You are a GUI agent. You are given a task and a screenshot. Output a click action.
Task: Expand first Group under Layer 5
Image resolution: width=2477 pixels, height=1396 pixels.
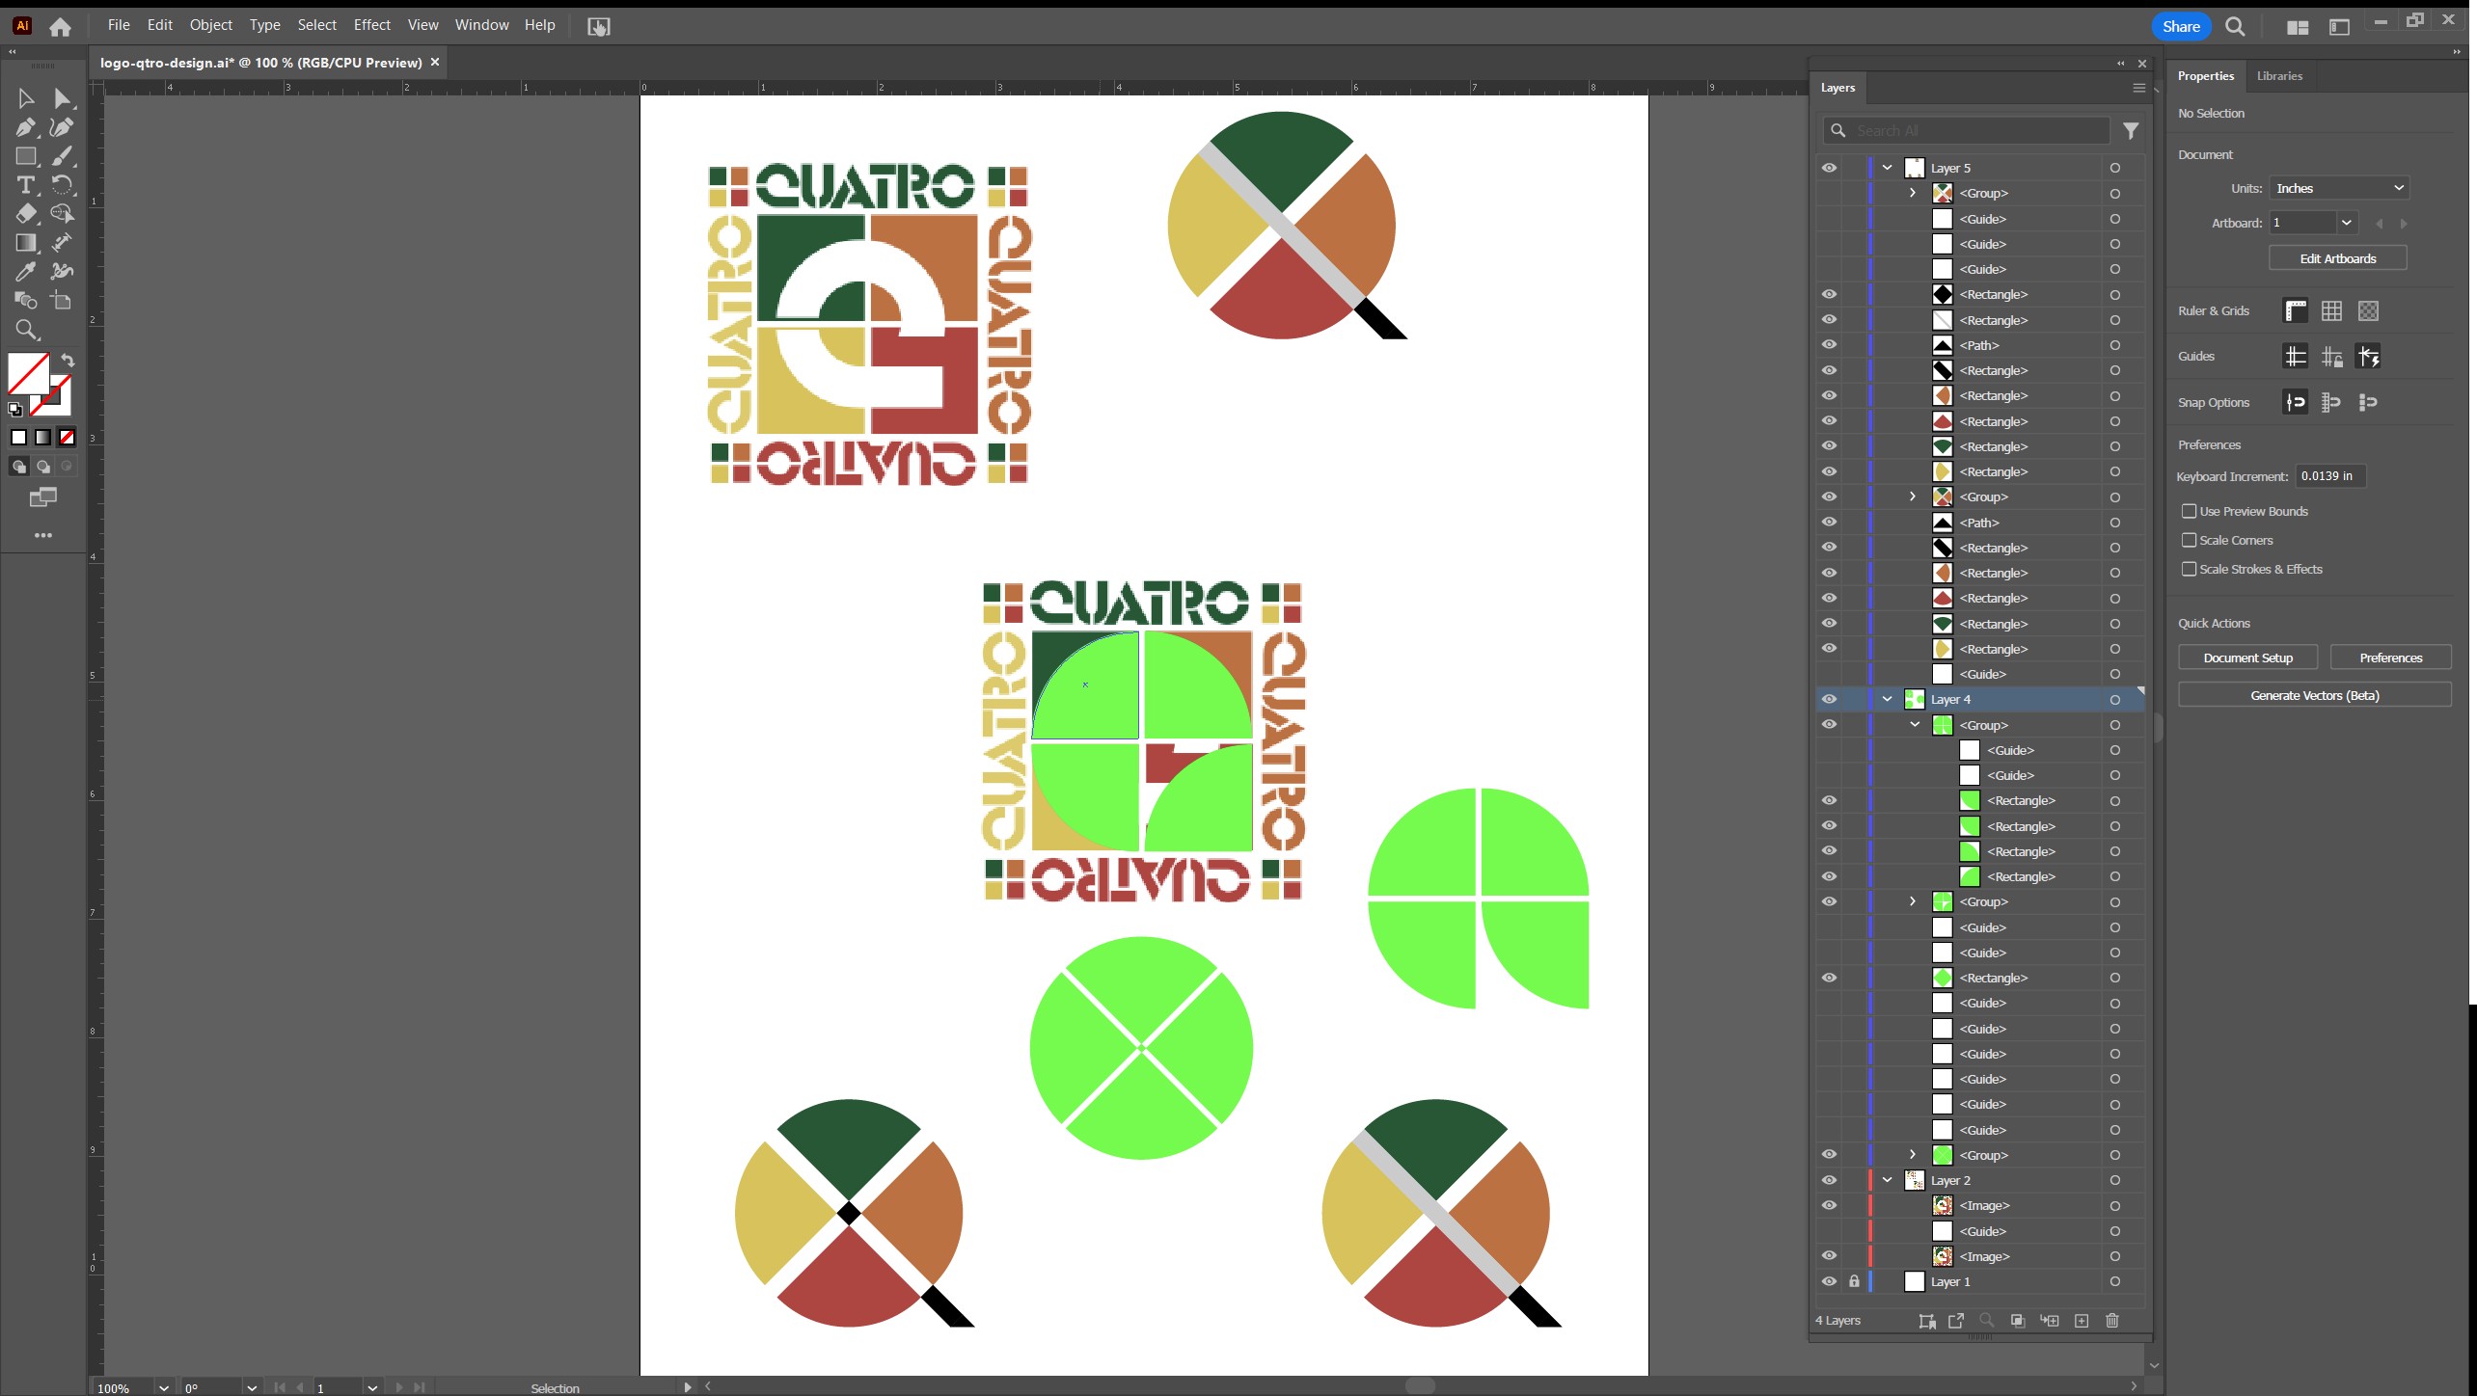point(1913,193)
